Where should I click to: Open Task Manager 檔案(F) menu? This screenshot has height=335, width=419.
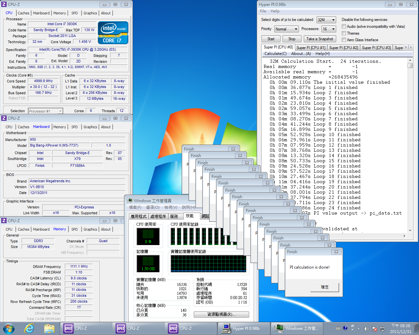click(135, 207)
